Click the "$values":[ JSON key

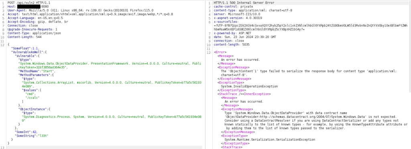click(x=31, y=90)
